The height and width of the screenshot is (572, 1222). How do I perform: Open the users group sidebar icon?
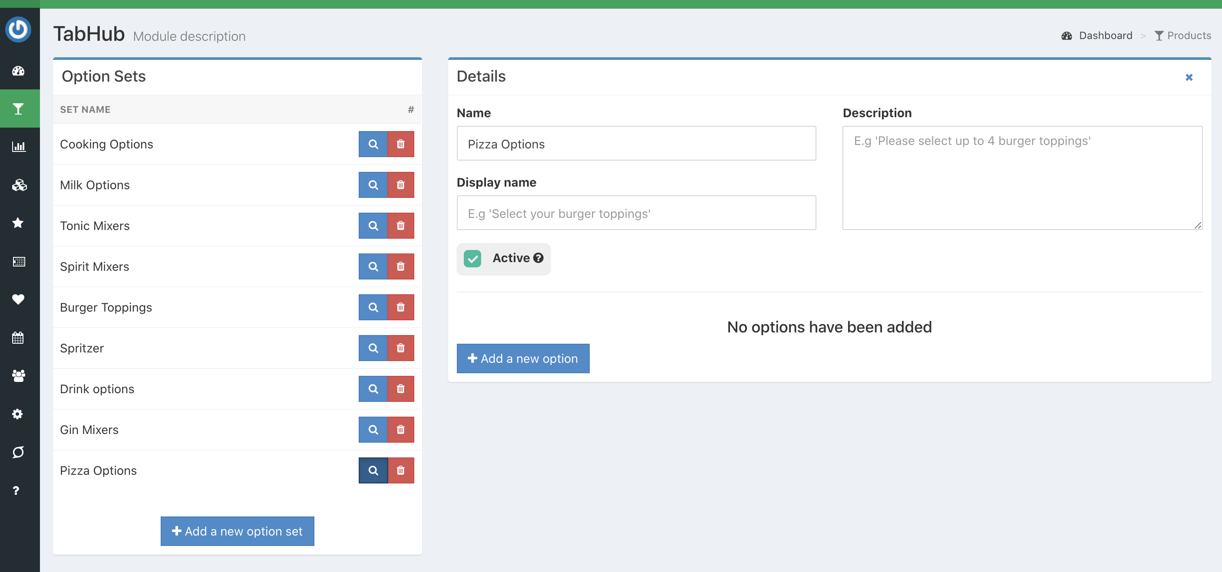tap(19, 376)
